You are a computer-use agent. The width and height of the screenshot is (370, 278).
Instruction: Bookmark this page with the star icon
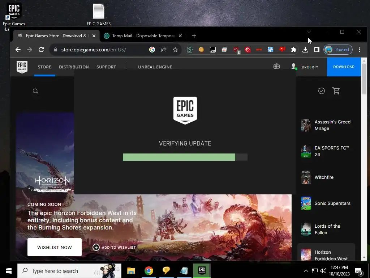point(175,50)
